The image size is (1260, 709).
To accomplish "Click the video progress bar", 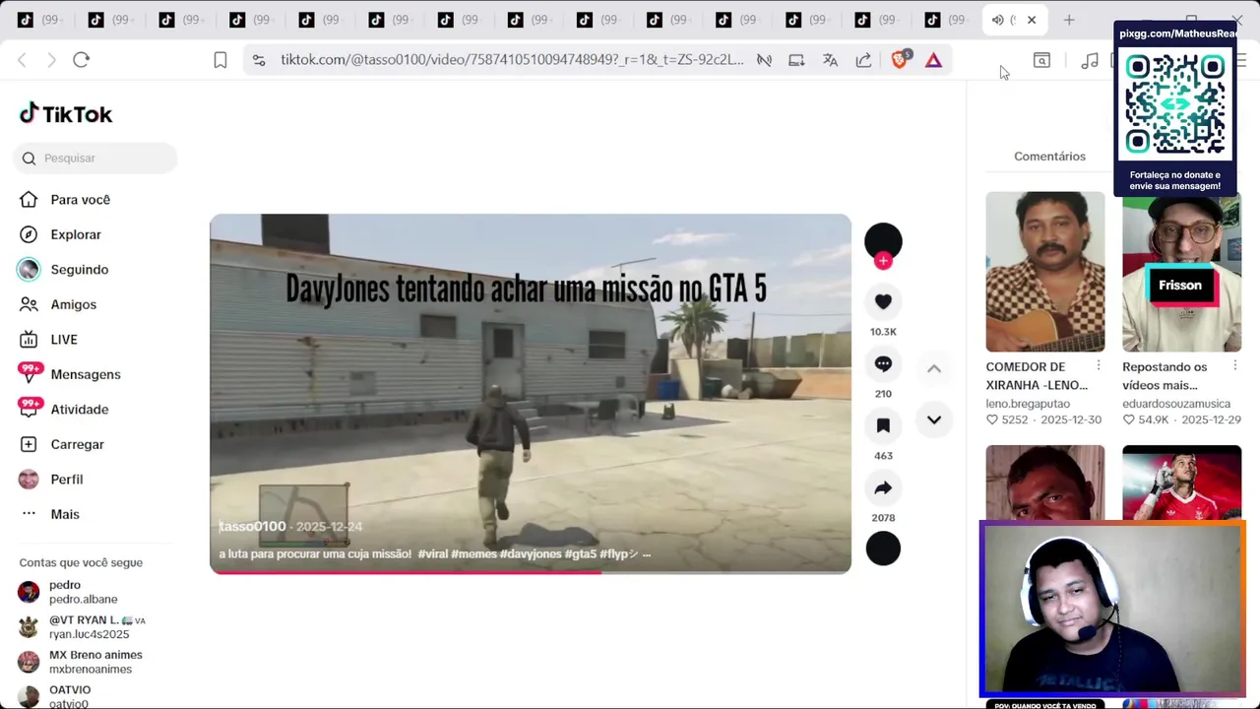I will click(531, 572).
